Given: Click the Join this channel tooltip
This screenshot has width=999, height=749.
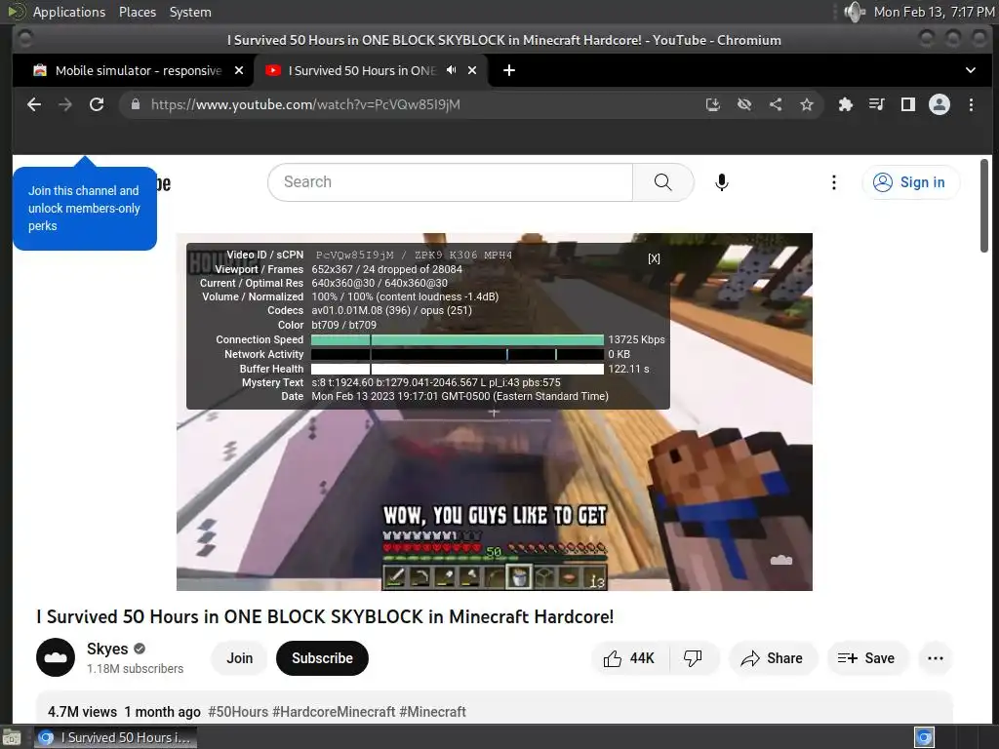Looking at the screenshot, I should [85, 209].
